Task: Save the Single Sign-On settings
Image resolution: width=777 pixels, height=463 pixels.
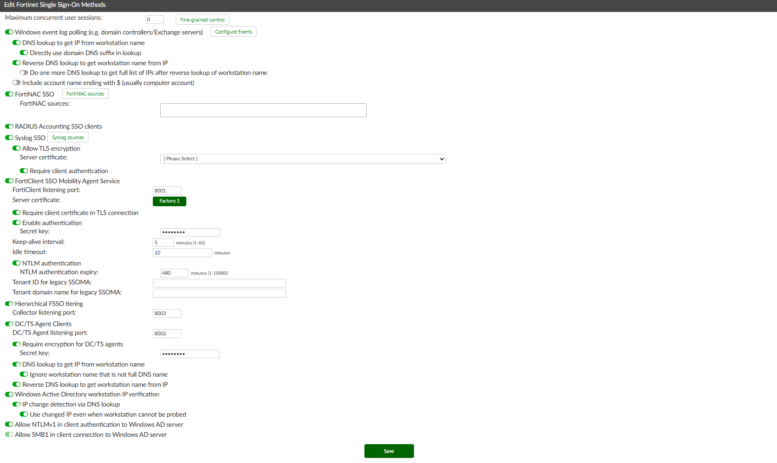Action: pyautogui.click(x=389, y=451)
